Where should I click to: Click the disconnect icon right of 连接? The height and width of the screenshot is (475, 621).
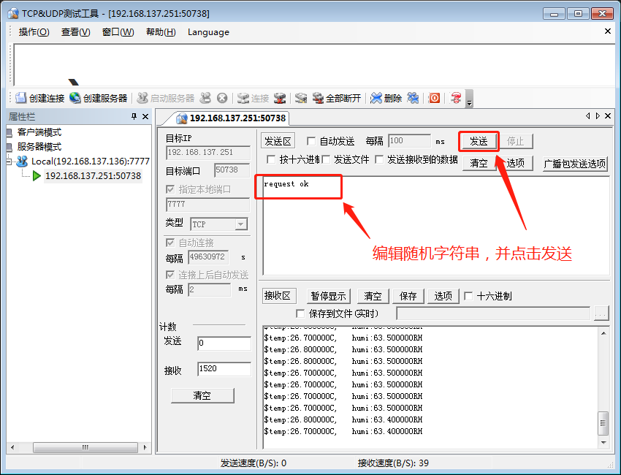280,97
